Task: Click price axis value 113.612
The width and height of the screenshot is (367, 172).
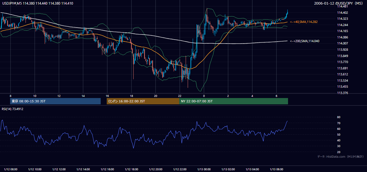Action: tap(343, 74)
